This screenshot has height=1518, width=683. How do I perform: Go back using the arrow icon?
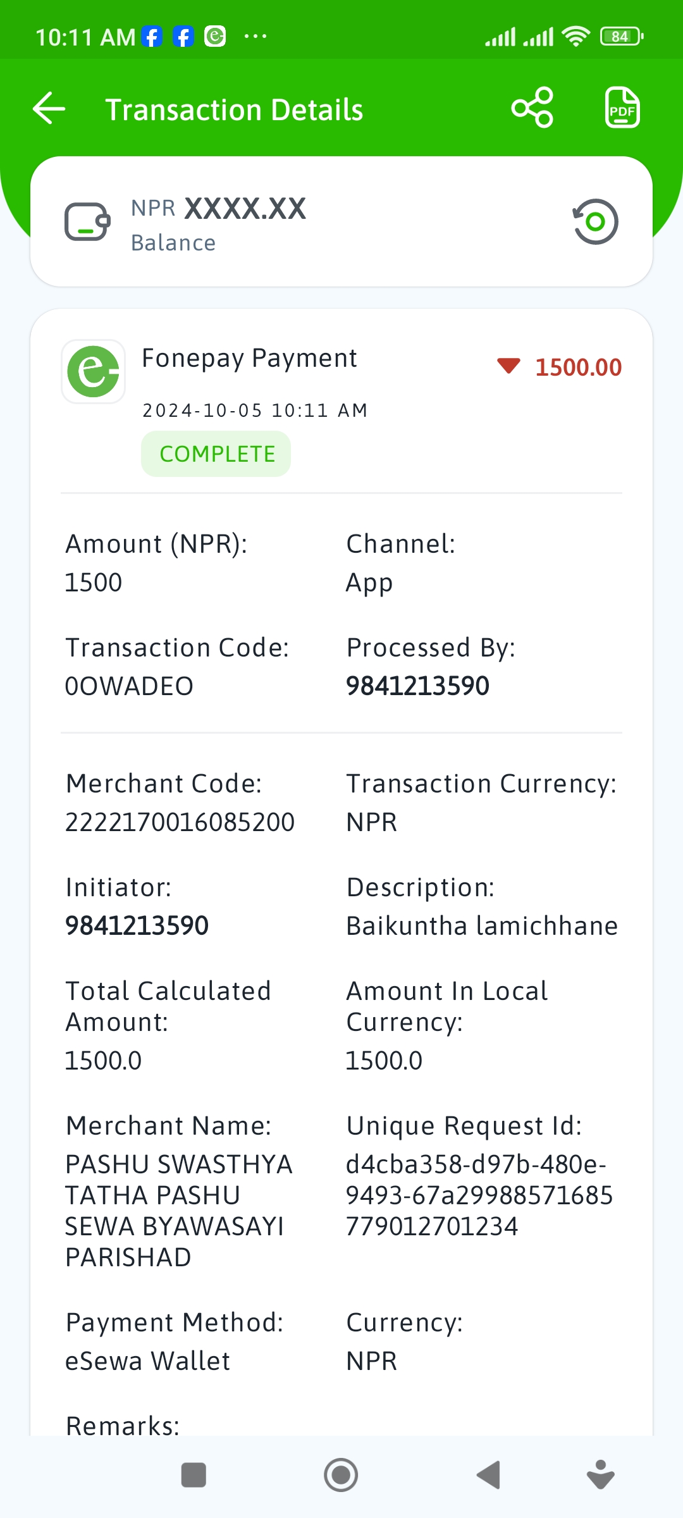(x=49, y=109)
